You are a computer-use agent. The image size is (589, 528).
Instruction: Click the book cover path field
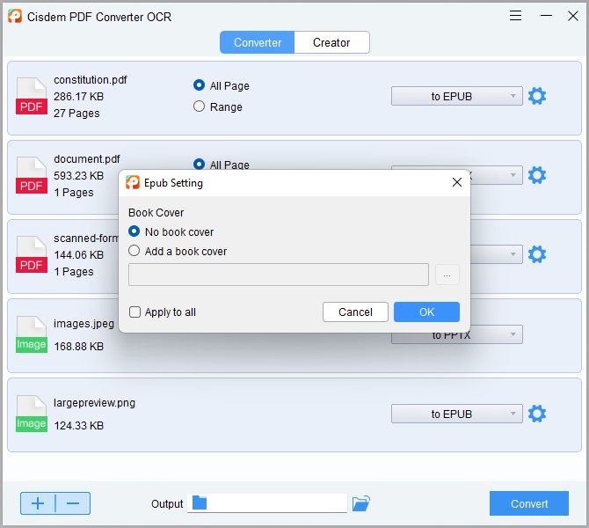tap(279, 275)
